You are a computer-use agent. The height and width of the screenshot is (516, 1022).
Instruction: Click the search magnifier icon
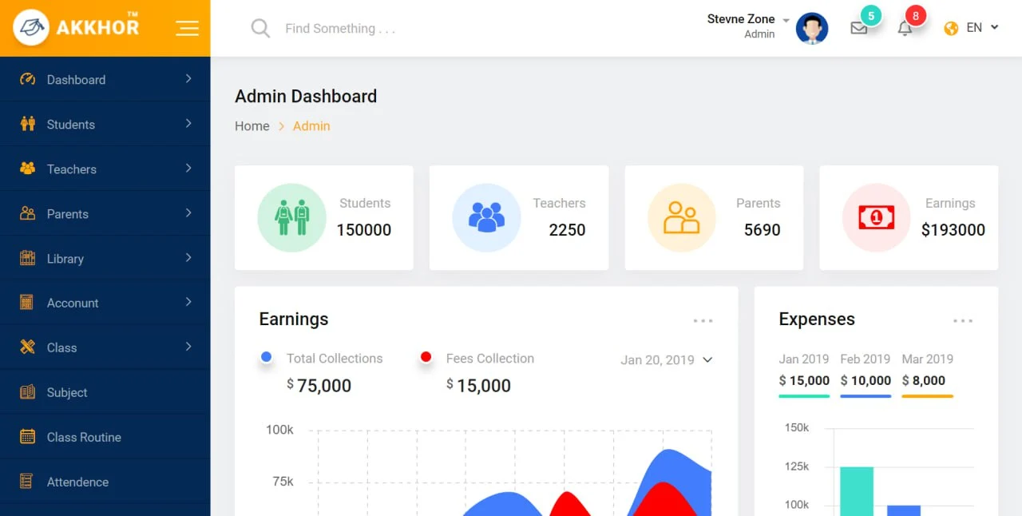(260, 29)
